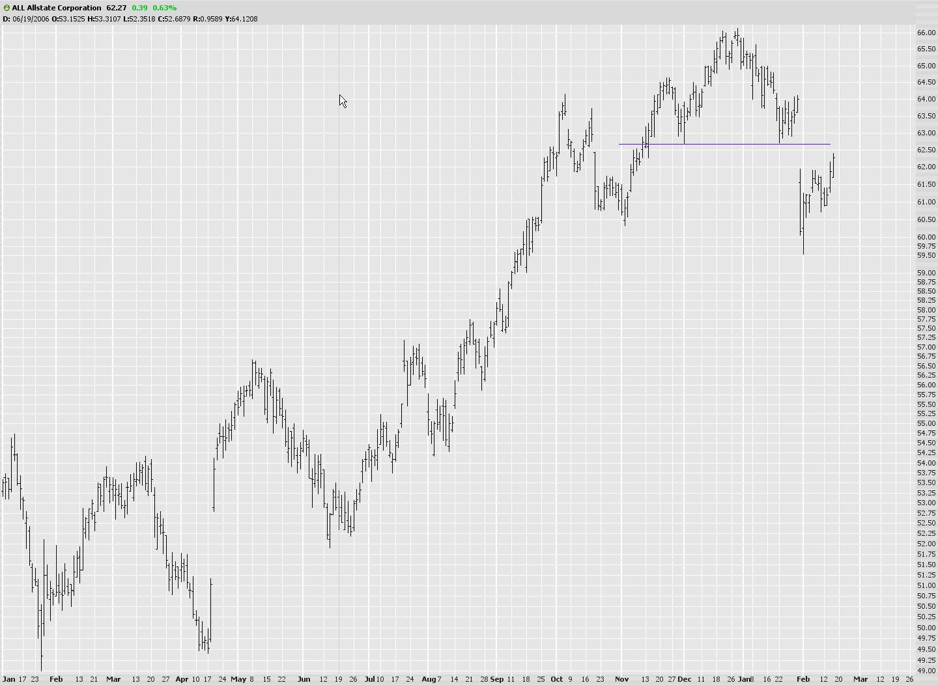Click the range value R:0.9589

(x=208, y=19)
